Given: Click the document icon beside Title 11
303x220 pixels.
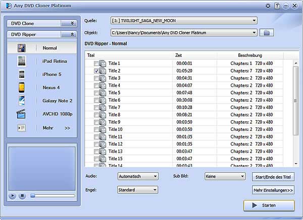Looking at the screenshot, I should tap(103, 136).
